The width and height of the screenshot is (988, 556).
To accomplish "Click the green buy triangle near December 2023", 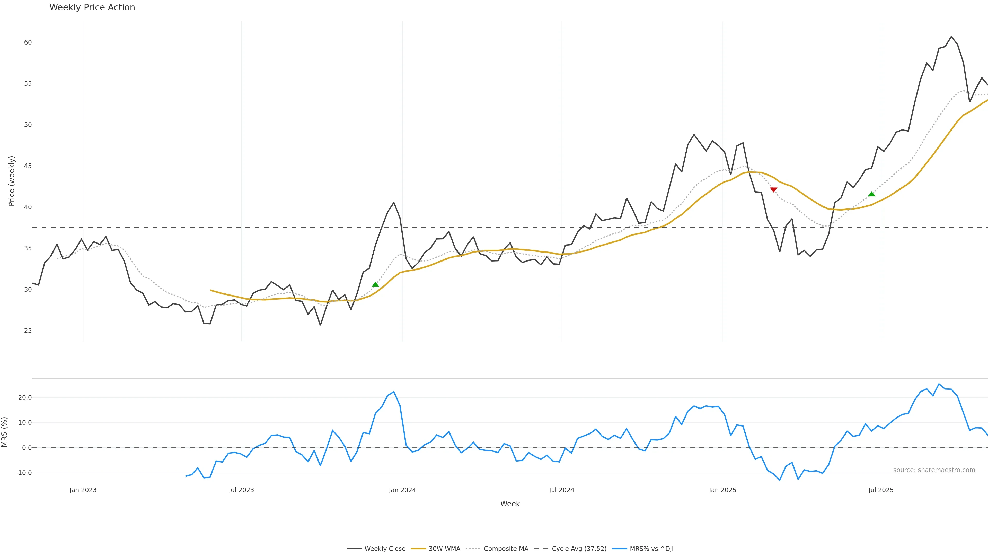I will 375,284.
